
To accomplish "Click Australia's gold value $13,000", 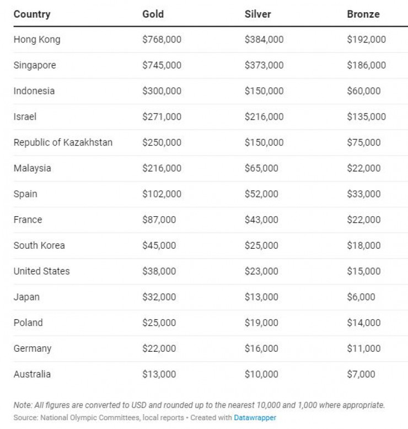I will click(159, 374).
